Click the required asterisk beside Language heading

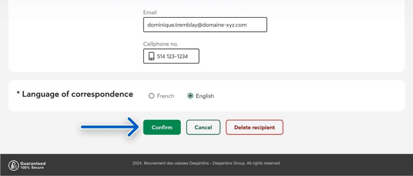18,93
